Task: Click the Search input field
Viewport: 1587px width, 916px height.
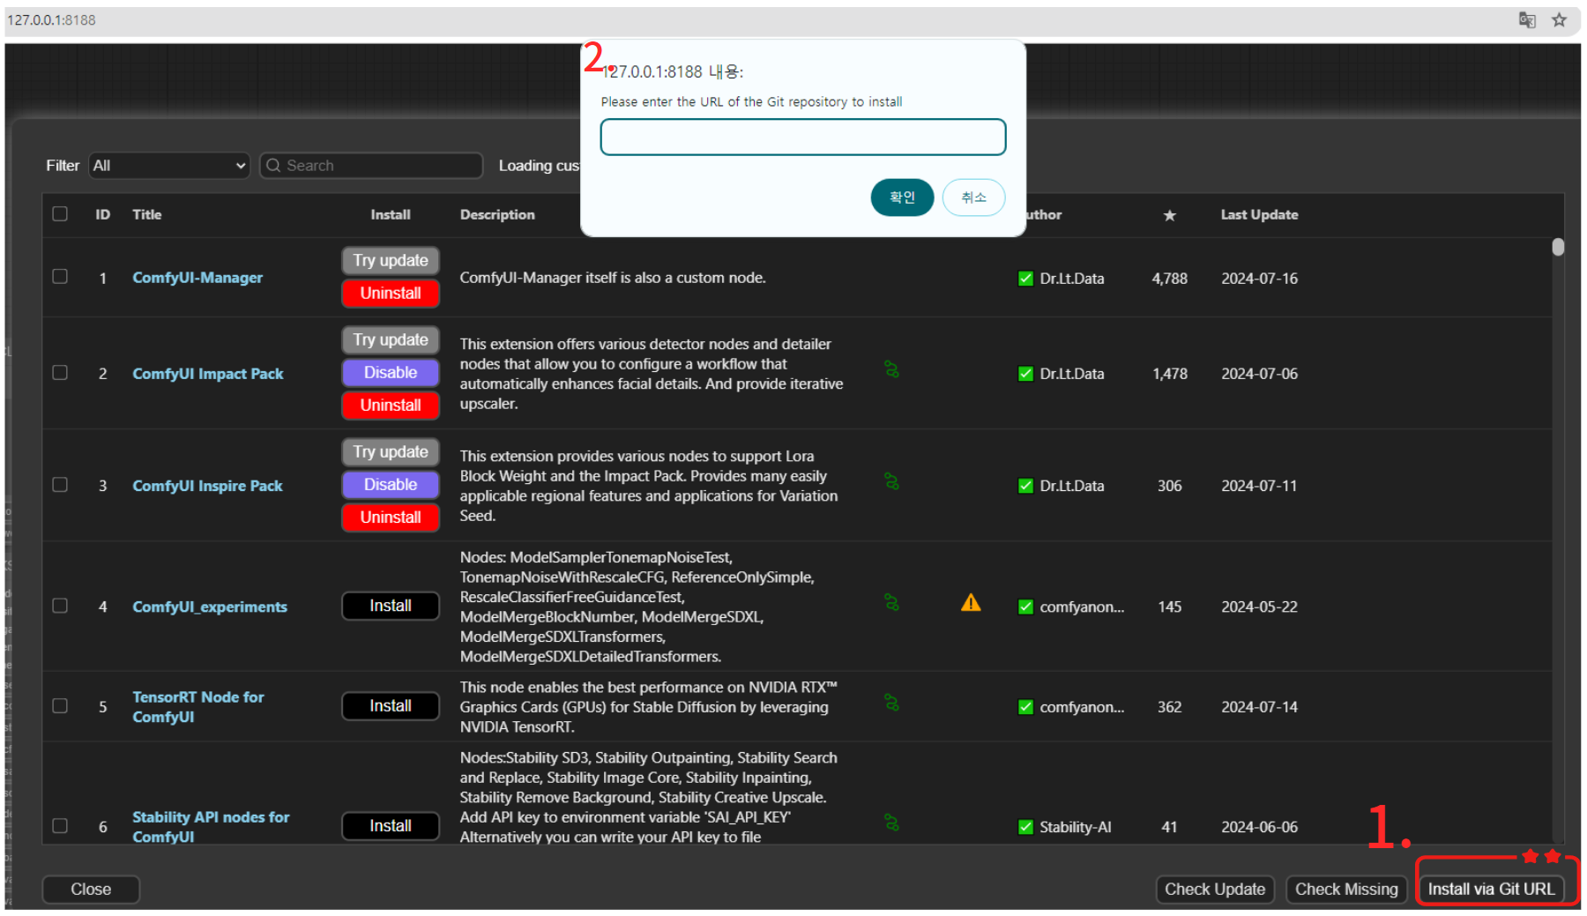Action: (x=371, y=165)
